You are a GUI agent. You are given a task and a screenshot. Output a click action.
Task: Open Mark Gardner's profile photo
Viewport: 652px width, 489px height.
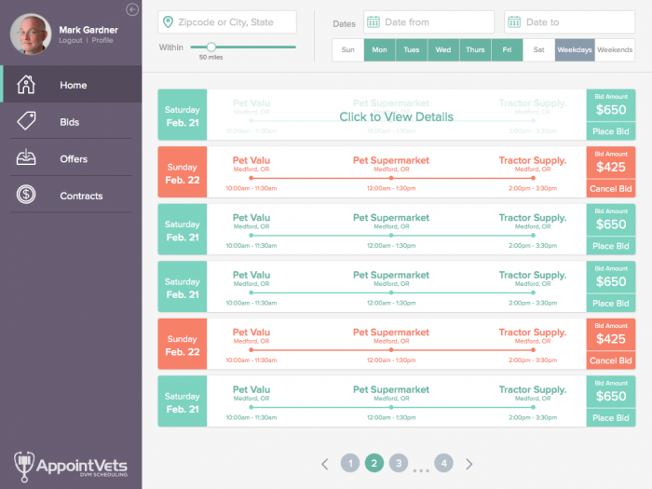click(31, 34)
